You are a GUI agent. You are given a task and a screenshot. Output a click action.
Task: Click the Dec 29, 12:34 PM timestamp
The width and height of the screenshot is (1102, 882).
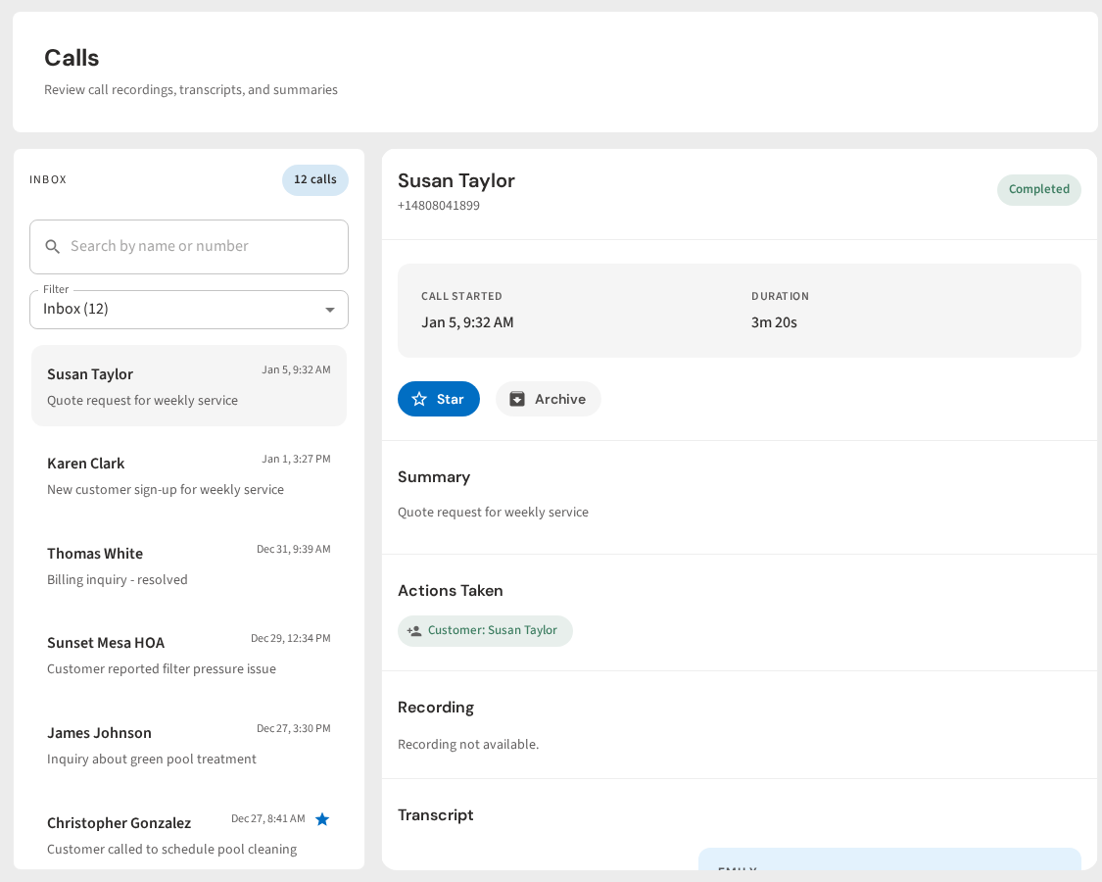(290, 639)
